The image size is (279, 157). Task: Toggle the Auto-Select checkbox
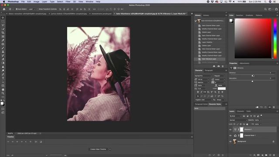point(17,9)
